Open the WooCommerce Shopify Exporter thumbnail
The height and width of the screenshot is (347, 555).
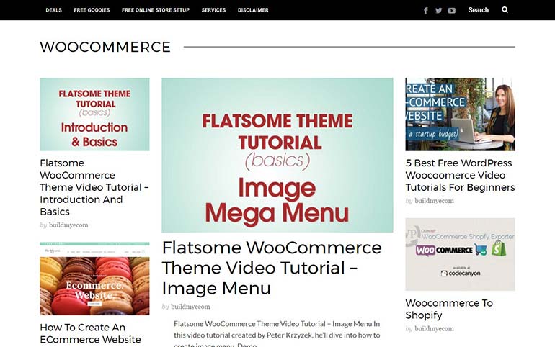460,254
